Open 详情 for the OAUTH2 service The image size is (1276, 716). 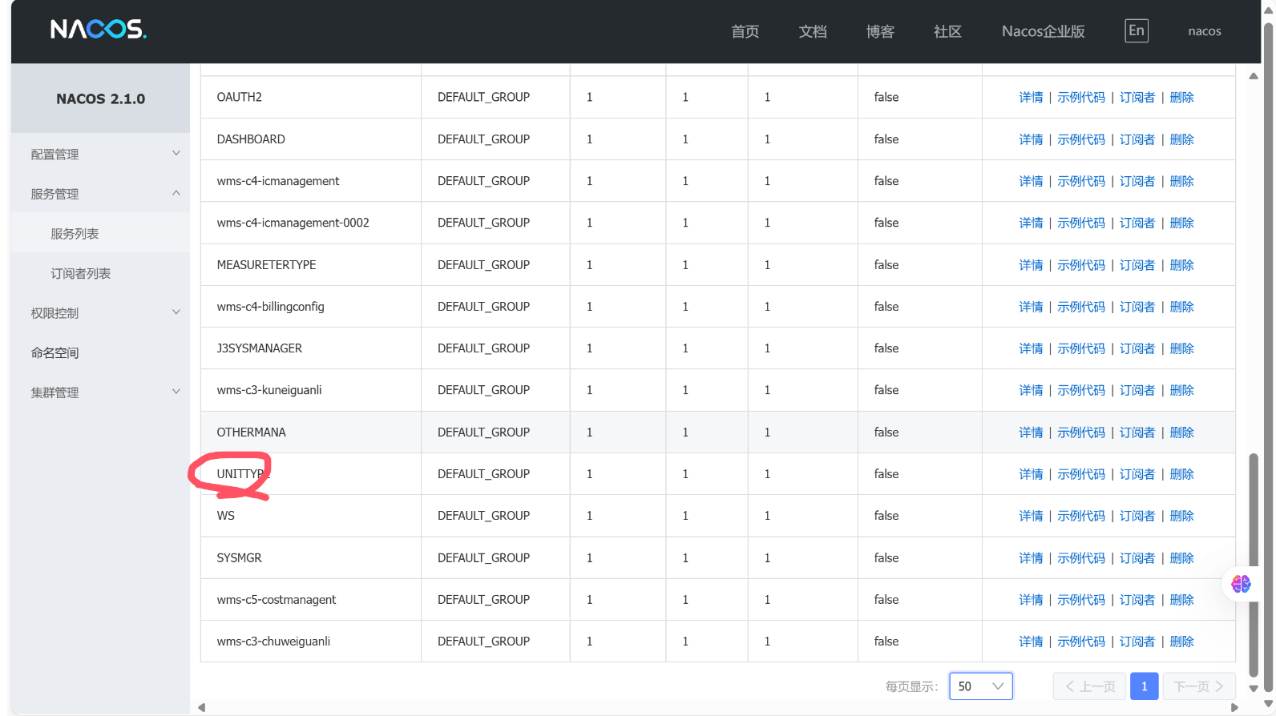[1031, 97]
